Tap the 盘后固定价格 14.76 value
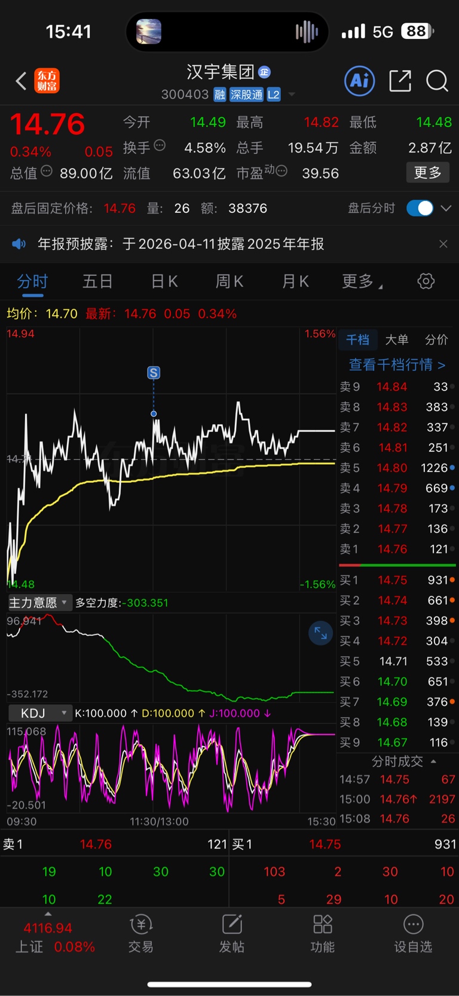The image size is (459, 996). 120,208
